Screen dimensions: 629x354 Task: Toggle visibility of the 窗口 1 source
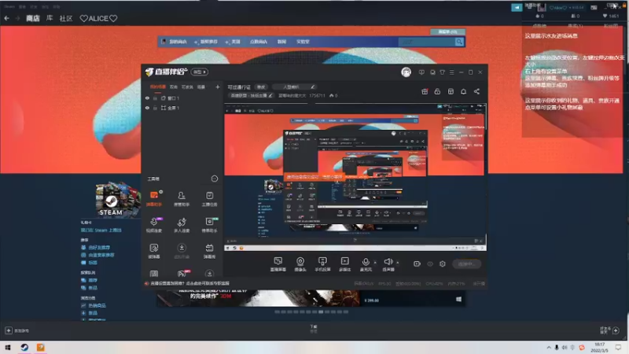coord(147,98)
